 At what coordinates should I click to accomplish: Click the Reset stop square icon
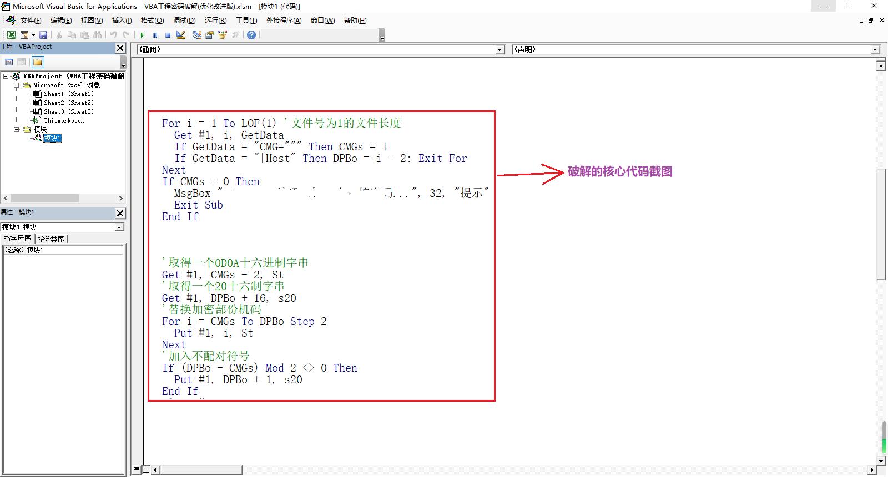[168, 35]
